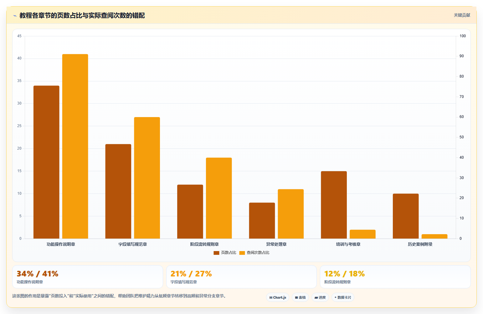This screenshot has width=483, height=314.
Task: Click the amber 查阅次数占比 legend swatch
Action: [242, 253]
